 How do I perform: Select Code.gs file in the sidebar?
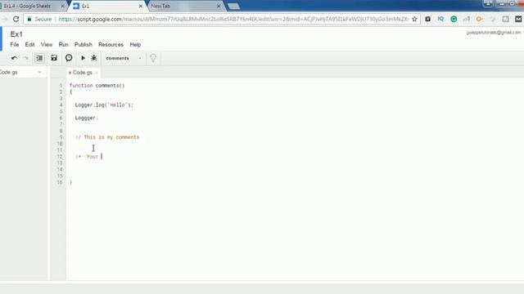(9, 73)
